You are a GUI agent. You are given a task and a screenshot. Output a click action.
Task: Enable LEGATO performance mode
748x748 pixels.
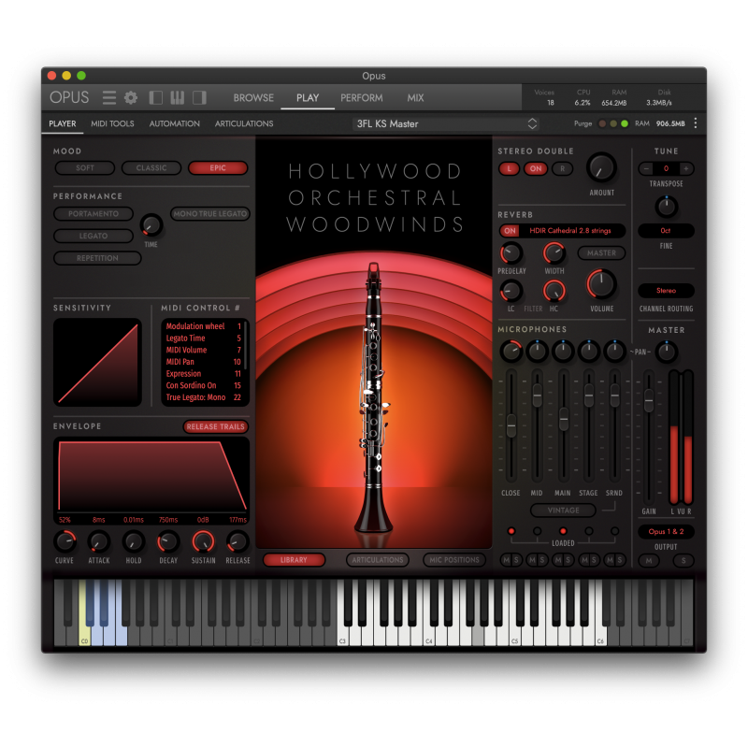point(93,236)
